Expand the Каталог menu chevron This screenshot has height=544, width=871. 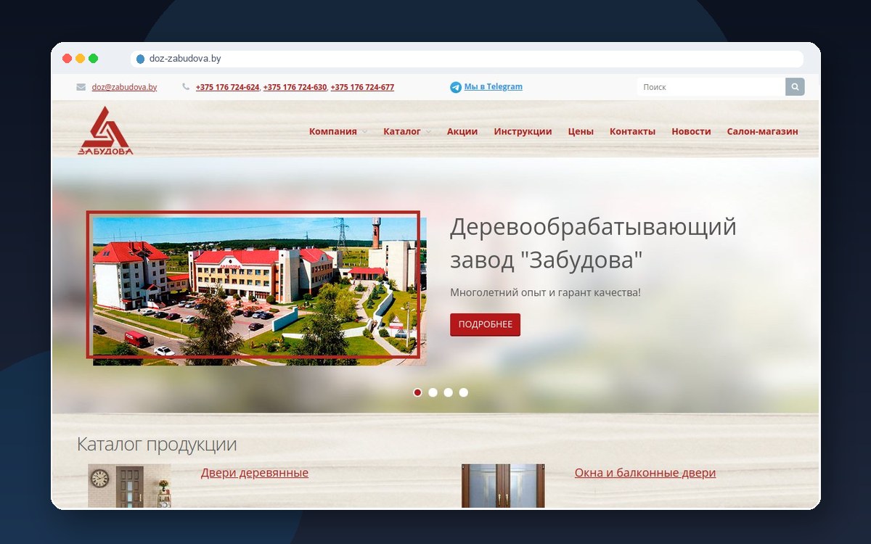(x=428, y=132)
